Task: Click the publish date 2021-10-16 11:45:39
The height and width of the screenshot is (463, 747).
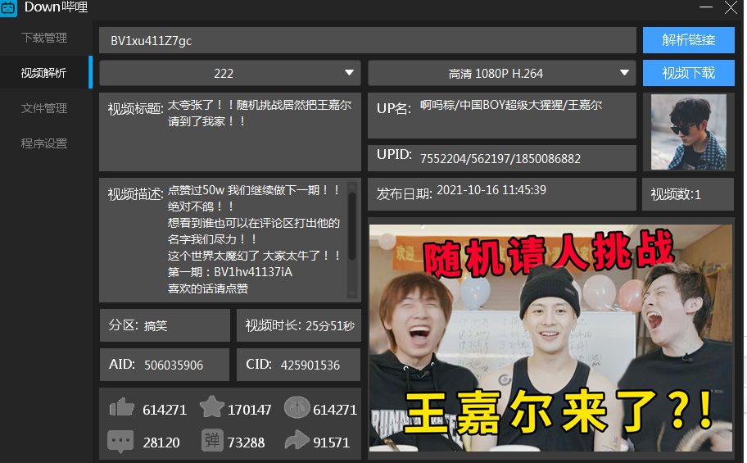Action: (491, 190)
